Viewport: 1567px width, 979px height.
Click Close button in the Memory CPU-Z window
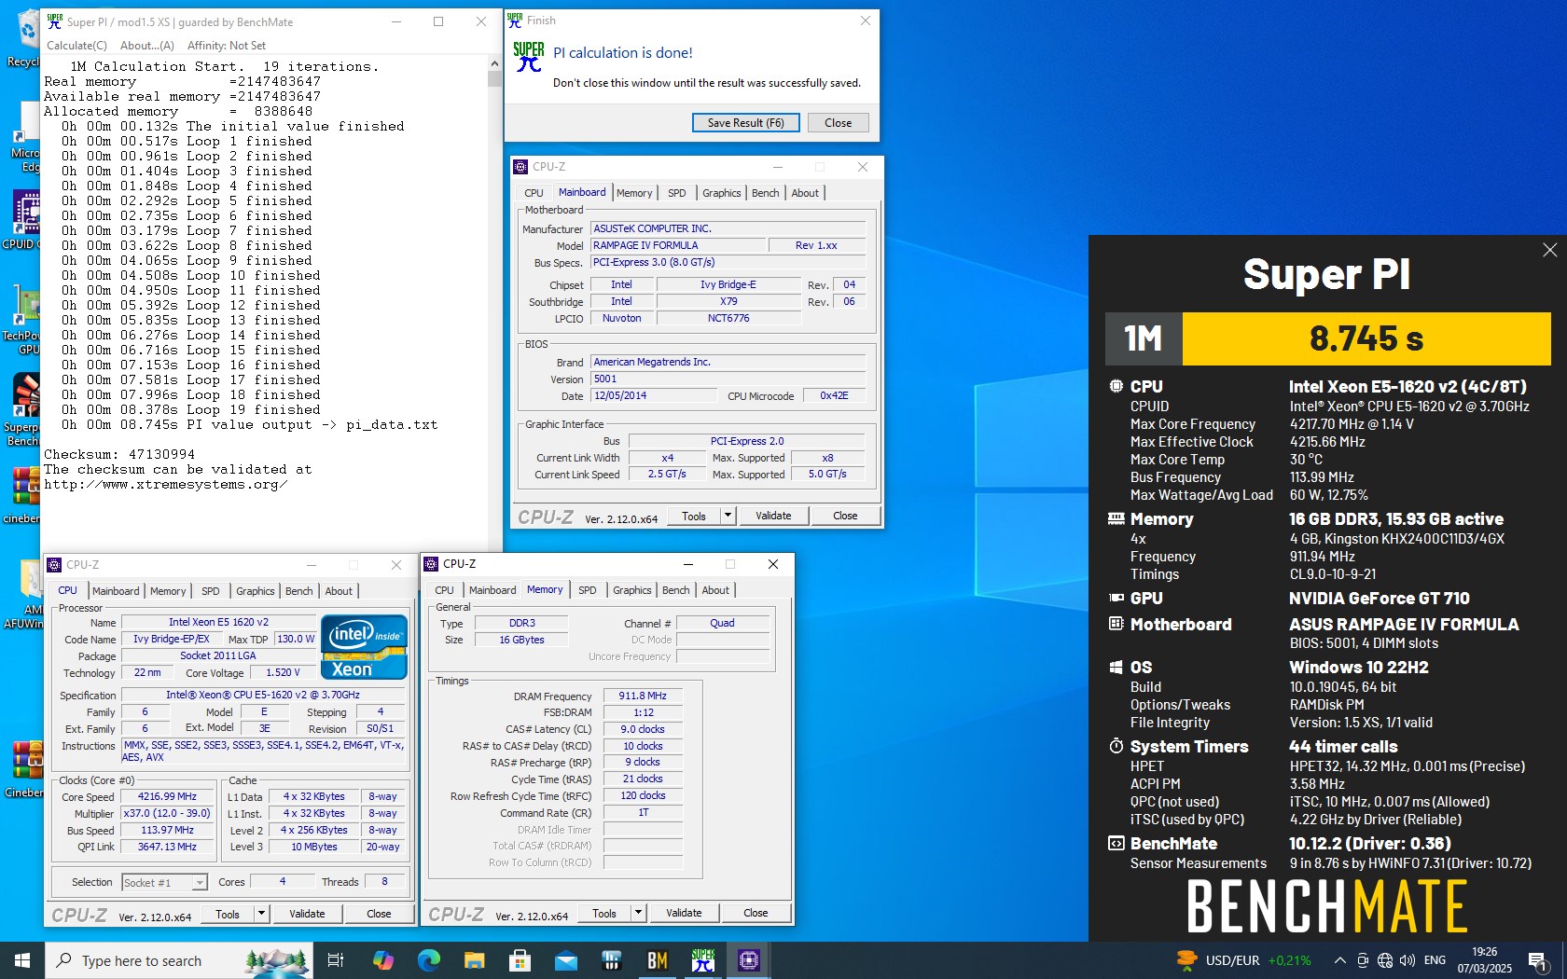pos(756,913)
